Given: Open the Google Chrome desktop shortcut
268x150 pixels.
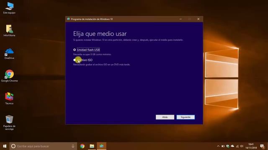Looking at the screenshot, I should [9, 76].
